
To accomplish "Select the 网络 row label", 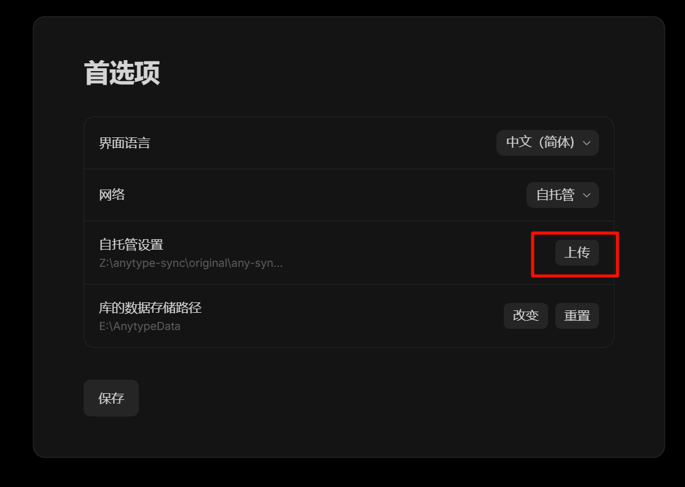I will [x=112, y=195].
